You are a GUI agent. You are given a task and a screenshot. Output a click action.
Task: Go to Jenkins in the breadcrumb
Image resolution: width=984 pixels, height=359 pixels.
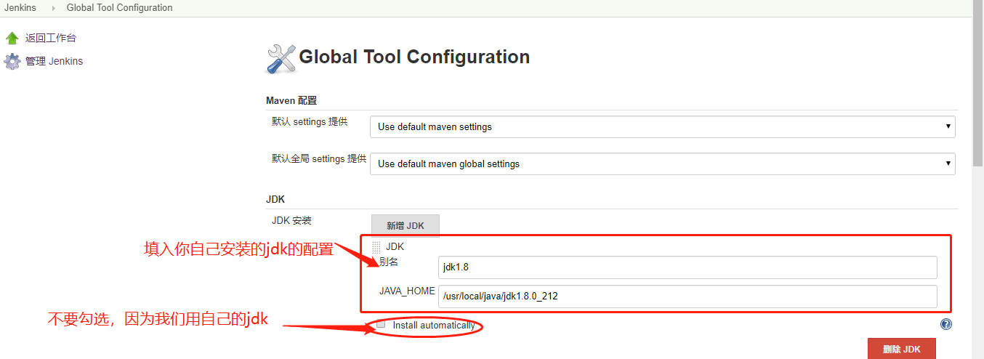pyautogui.click(x=20, y=8)
